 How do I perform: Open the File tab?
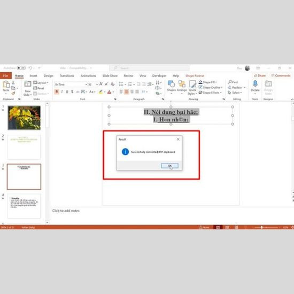(x=6, y=75)
